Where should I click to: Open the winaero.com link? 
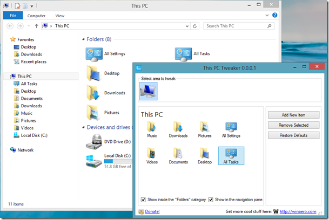[x=298, y=211]
